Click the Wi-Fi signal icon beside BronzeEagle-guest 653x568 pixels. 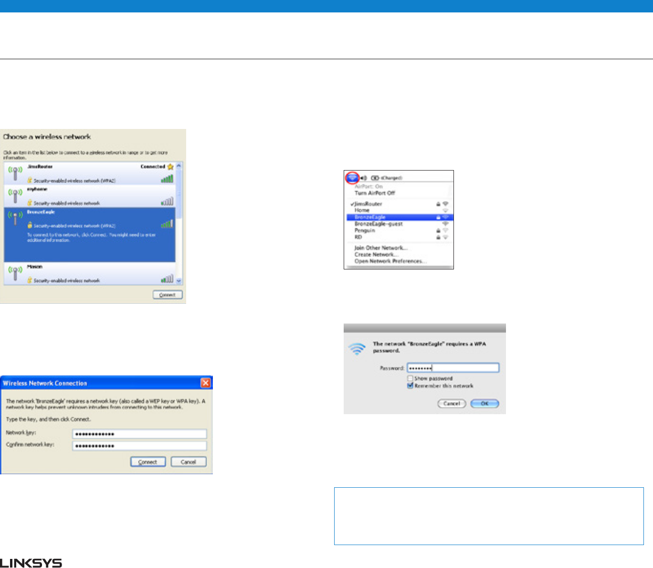445,224
